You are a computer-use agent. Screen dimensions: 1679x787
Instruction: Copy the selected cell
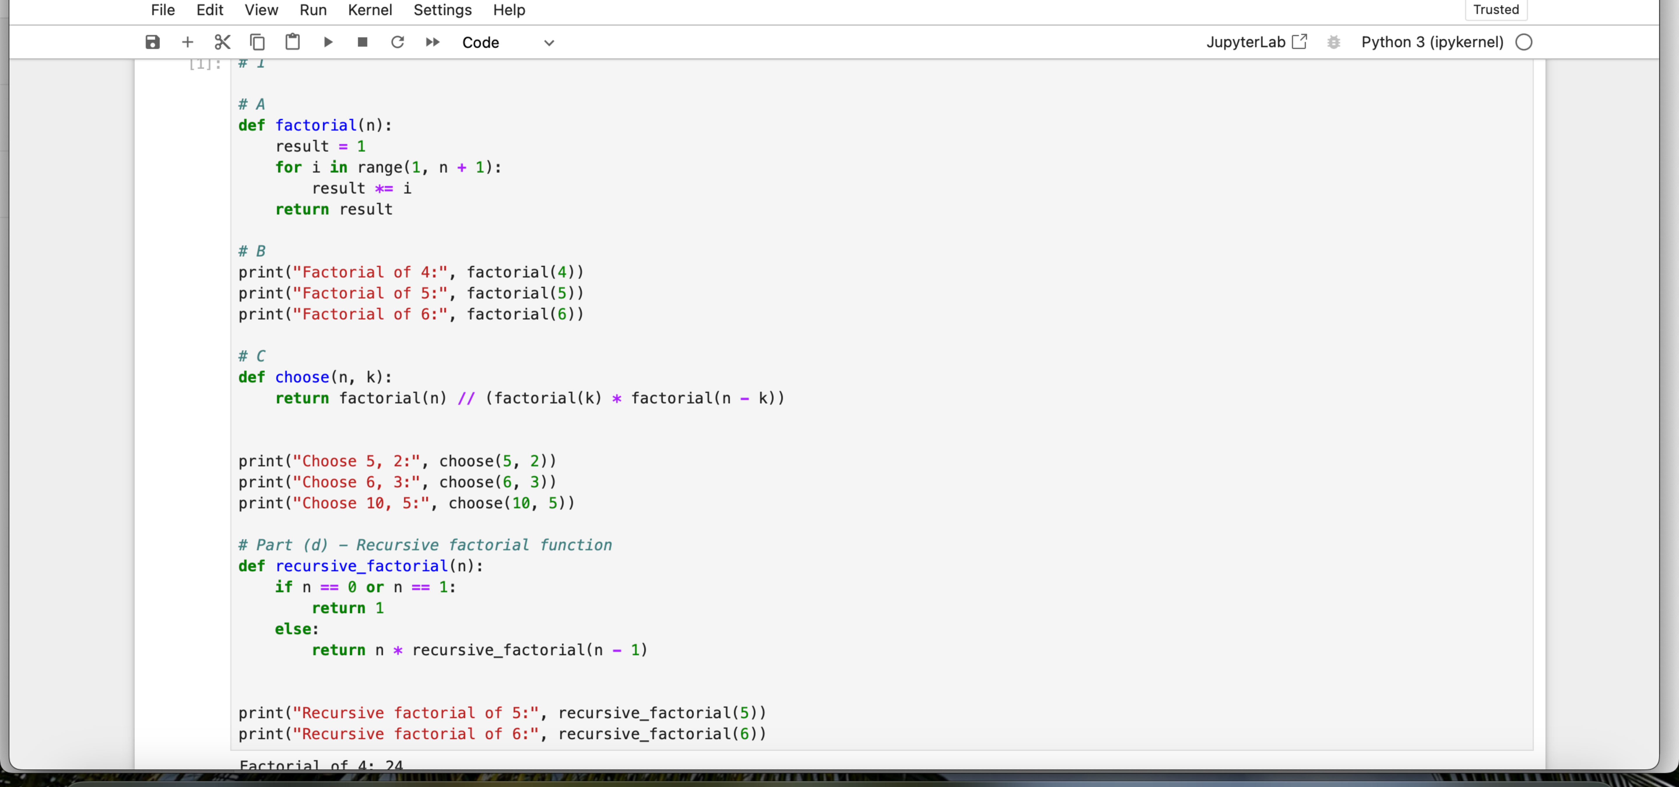pos(257,42)
